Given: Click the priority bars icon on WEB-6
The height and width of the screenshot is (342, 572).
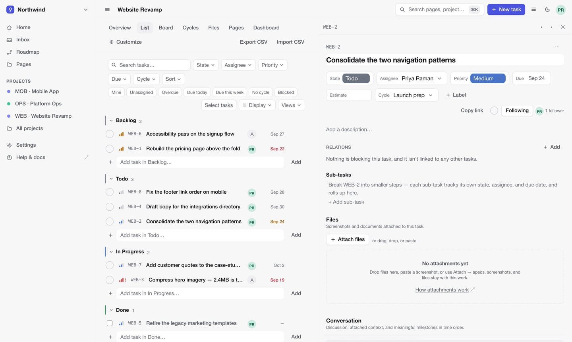Looking at the screenshot, I should [x=122, y=134].
